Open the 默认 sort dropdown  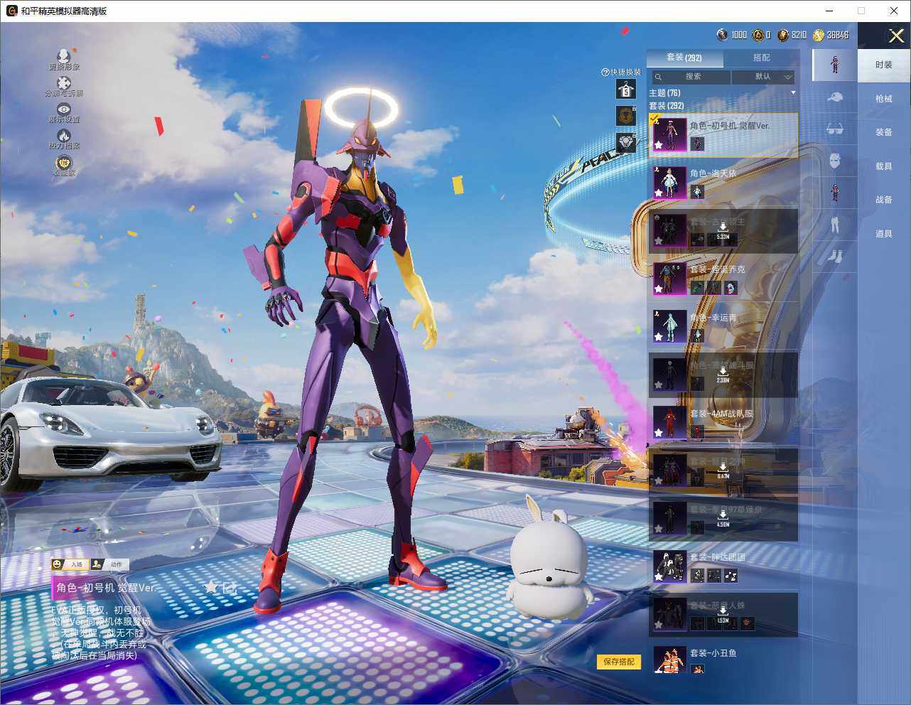[763, 77]
